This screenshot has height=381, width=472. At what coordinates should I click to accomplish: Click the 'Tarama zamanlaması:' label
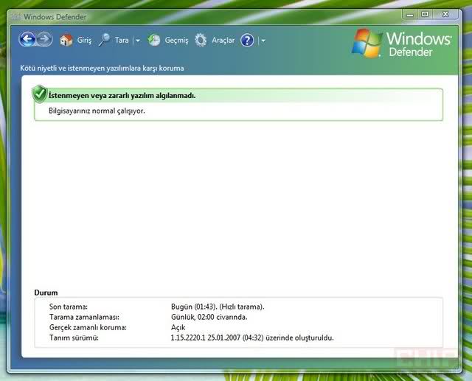coord(84,317)
